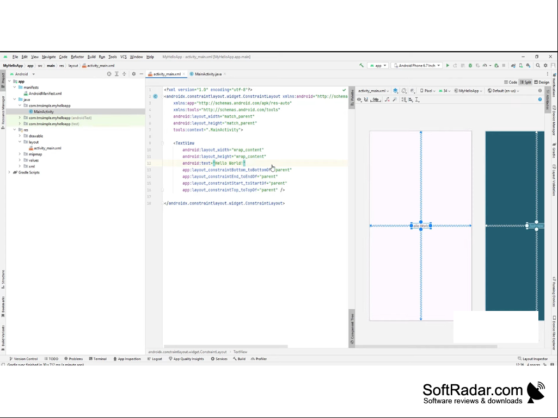Clear all constraints icon
This screenshot has height=418, width=558.
(x=387, y=99)
